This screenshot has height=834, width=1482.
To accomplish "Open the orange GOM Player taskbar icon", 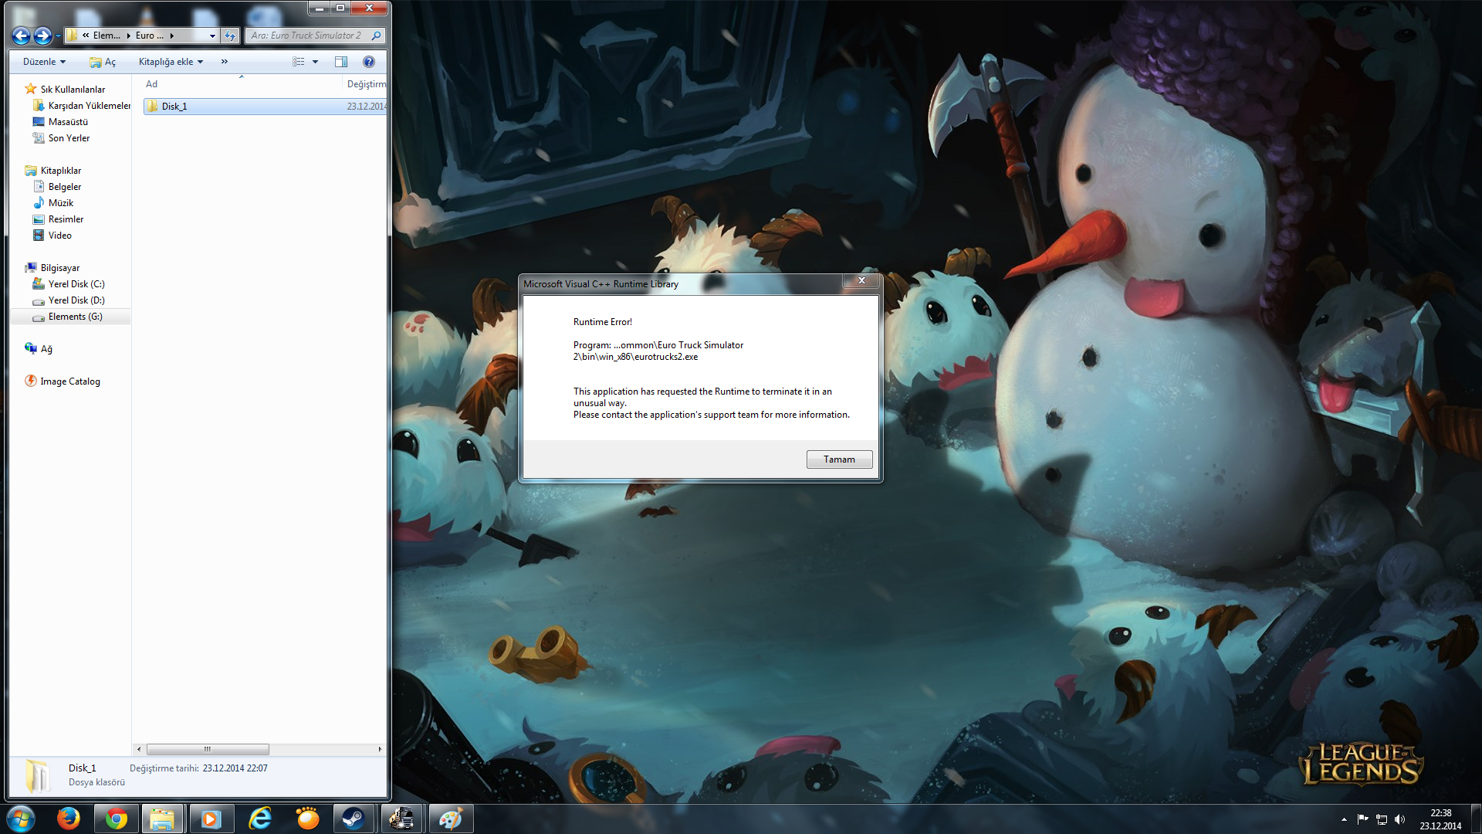I will (307, 819).
